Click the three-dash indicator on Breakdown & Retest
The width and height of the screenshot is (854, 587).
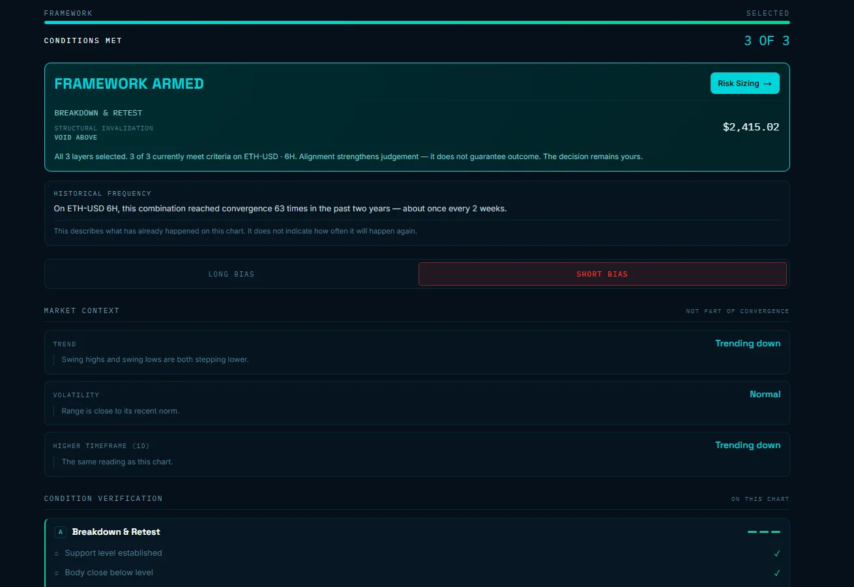click(x=764, y=532)
